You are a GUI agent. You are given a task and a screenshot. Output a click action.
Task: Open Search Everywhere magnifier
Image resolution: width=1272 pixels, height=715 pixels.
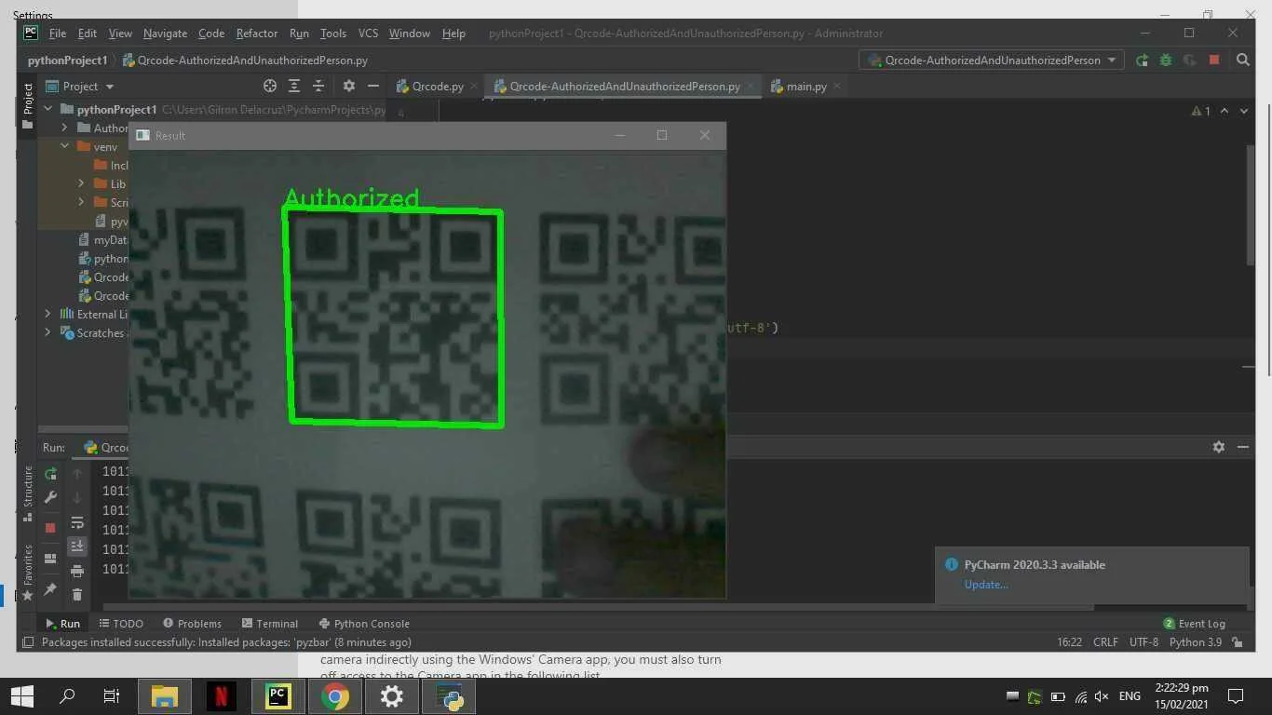pyautogui.click(x=1242, y=60)
